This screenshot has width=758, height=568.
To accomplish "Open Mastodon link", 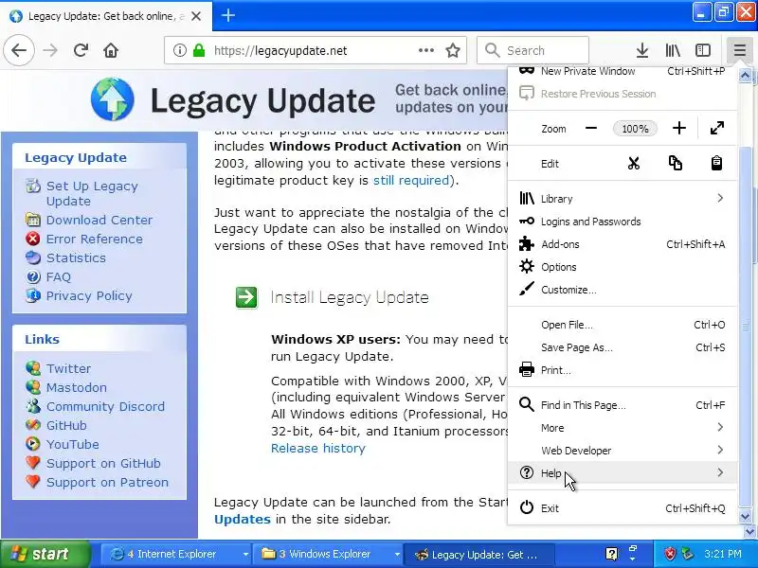I will coord(77,387).
